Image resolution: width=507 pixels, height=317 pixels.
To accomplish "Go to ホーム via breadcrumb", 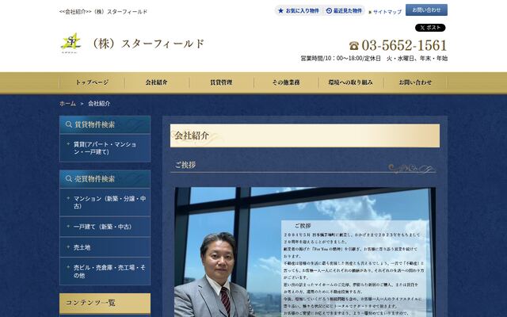I will point(67,104).
